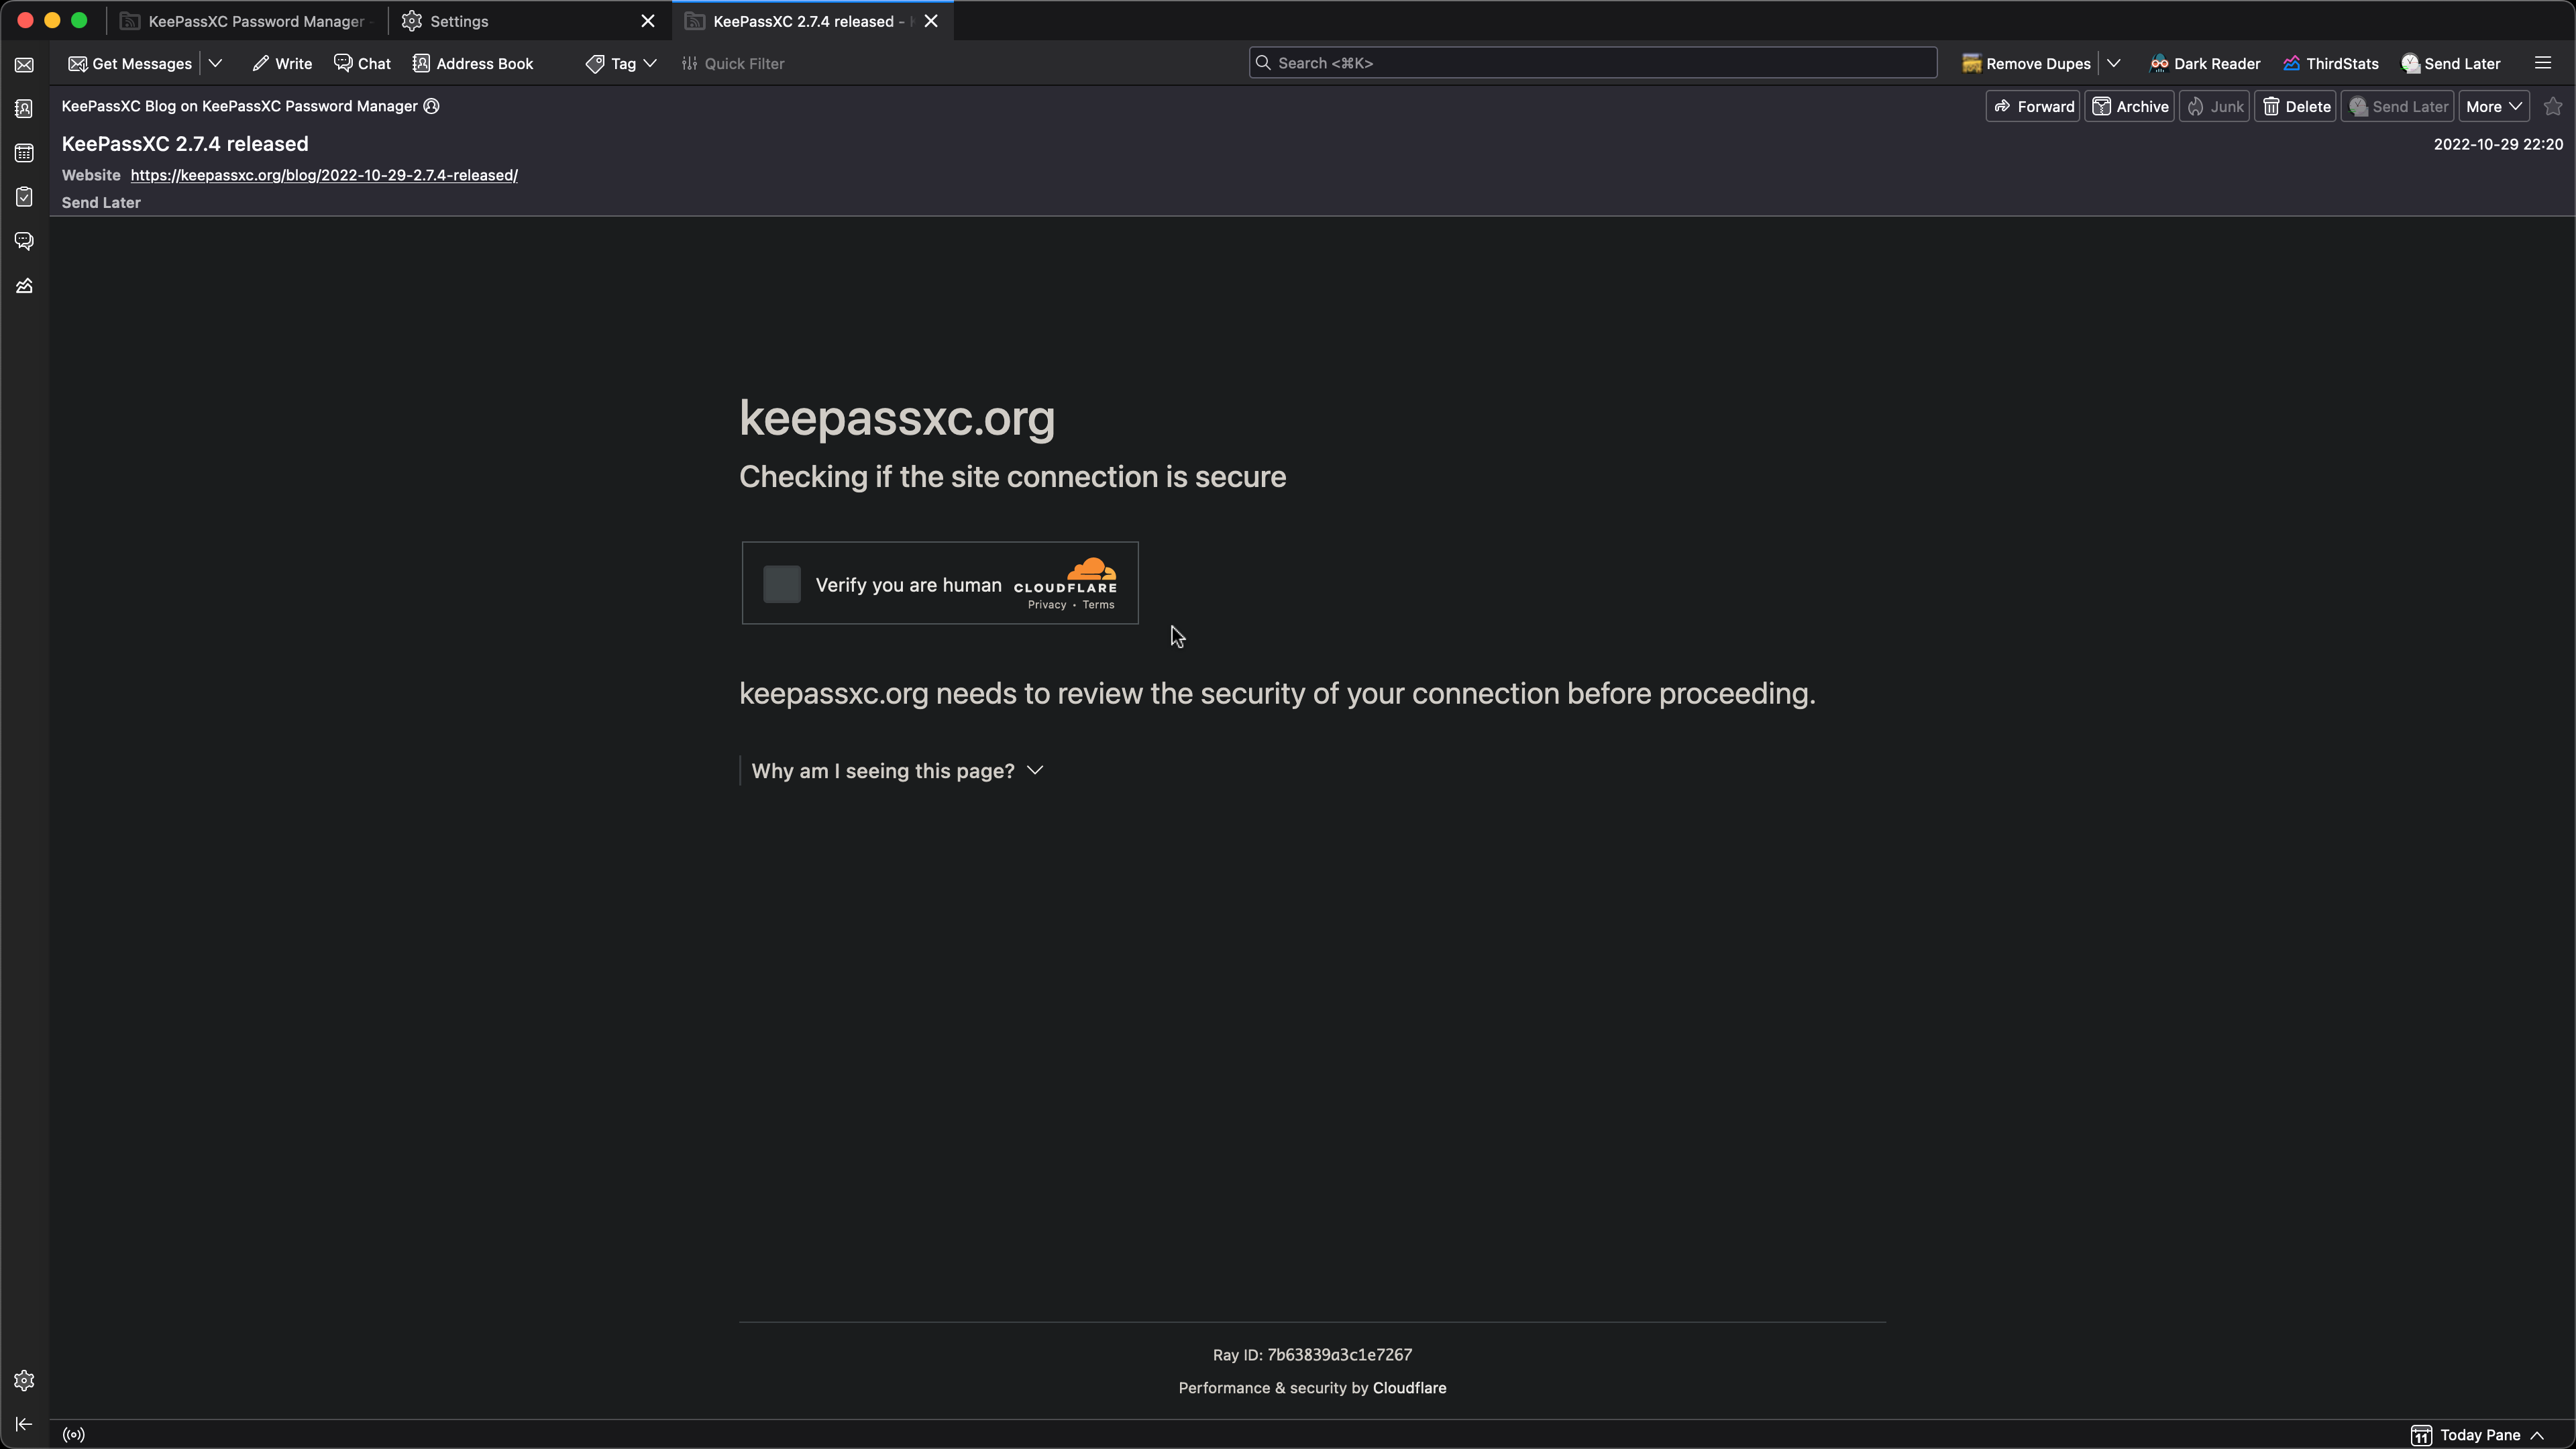Open the More actions dropdown
Image resolution: width=2576 pixels, height=1449 pixels.
[2493, 106]
